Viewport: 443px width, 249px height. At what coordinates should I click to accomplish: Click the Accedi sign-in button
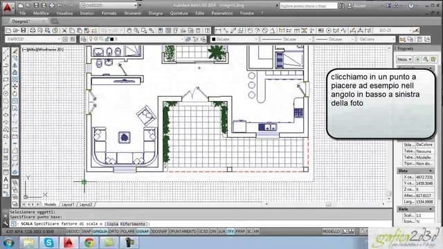[x=356, y=6]
